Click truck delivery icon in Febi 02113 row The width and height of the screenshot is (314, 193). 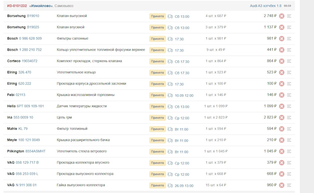pyautogui.click(x=170, y=96)
